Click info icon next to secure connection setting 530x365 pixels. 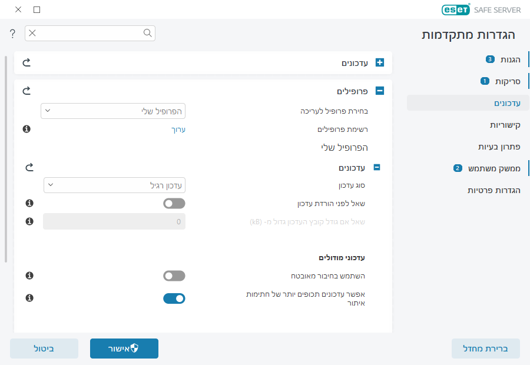29,275
